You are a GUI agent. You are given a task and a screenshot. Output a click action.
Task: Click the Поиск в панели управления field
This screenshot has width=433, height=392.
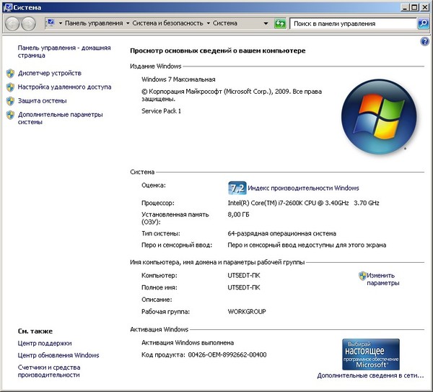click(x=353, y=24)
